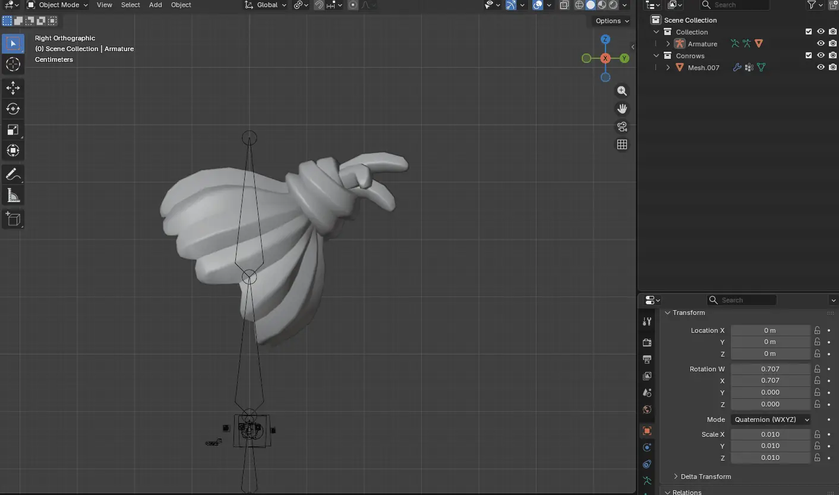Image resolution: width=839 pixels, height=495 pixels.
Task: Toggle X-ray display in the header
Action: pos(564,5)
